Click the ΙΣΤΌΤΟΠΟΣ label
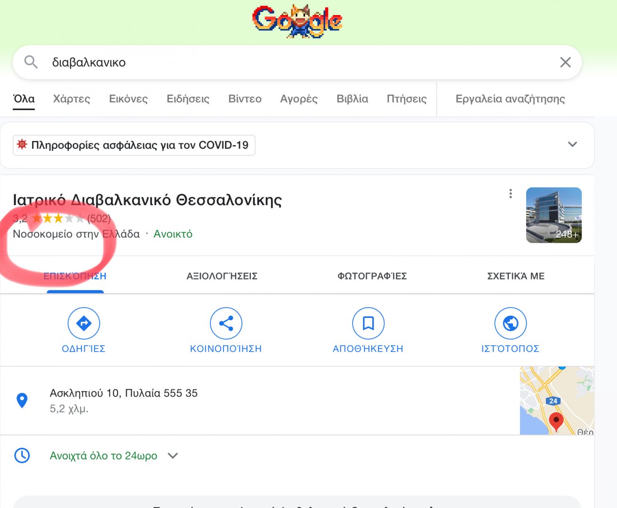The height and width of the screenshot is (508, 617). point(510,349)
